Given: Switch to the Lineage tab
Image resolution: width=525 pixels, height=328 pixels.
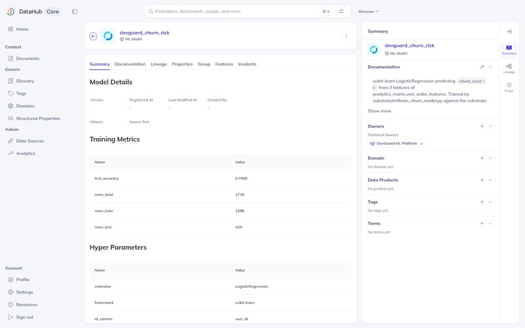Looking at the screenshot, I should click(159, 64).
